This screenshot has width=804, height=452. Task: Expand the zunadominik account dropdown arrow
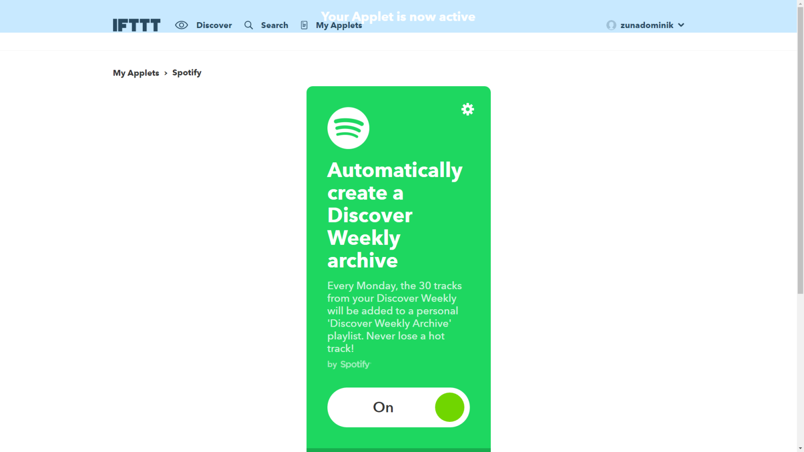point(681,25)
